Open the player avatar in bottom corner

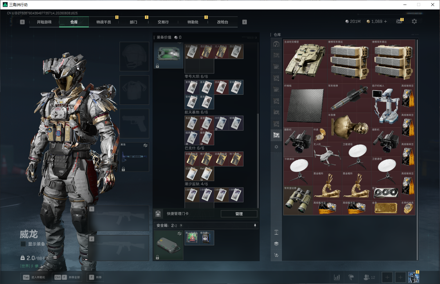coord(414,277)
